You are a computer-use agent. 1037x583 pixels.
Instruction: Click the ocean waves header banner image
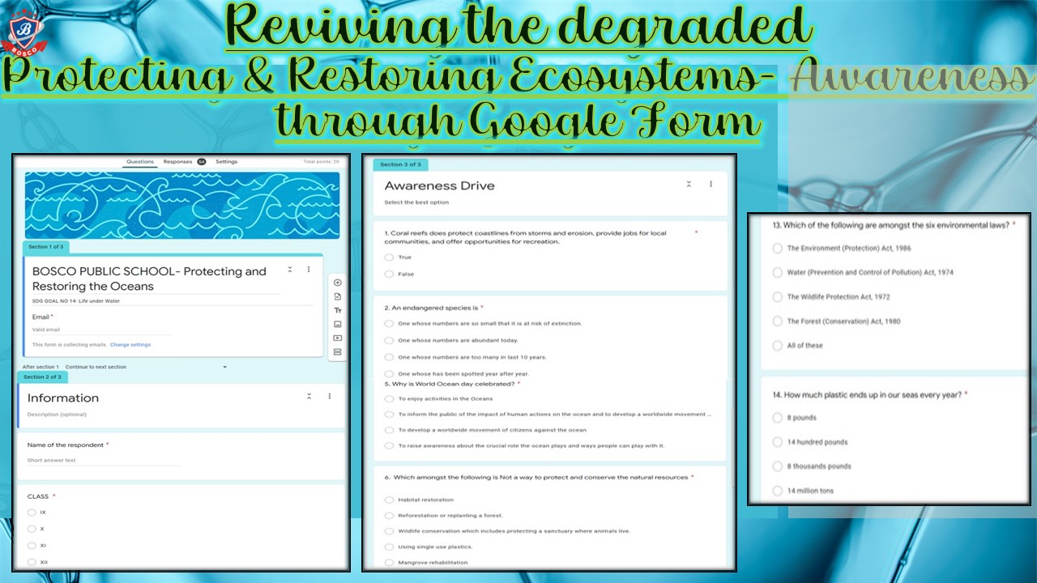pos(182,206)
